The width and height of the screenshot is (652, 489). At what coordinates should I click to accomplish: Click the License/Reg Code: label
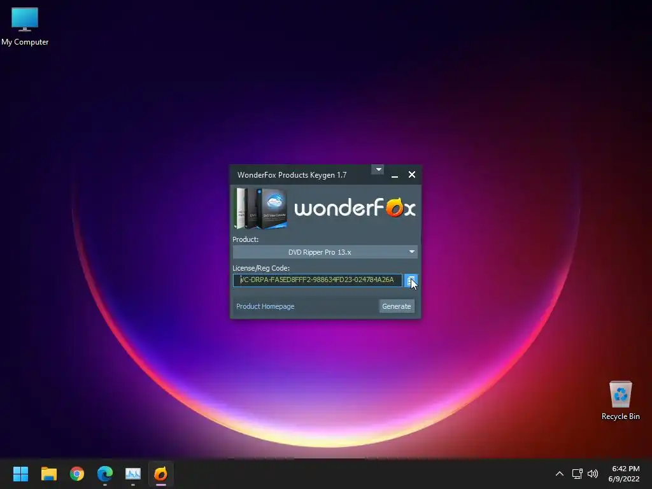[x=261, y=268]
